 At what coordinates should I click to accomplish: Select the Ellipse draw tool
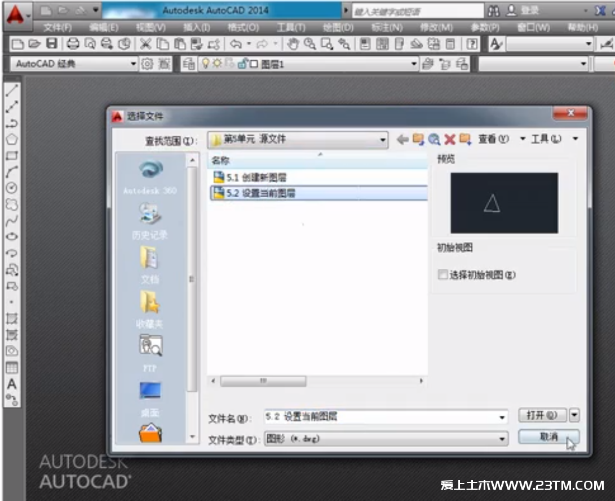[11, 236]
